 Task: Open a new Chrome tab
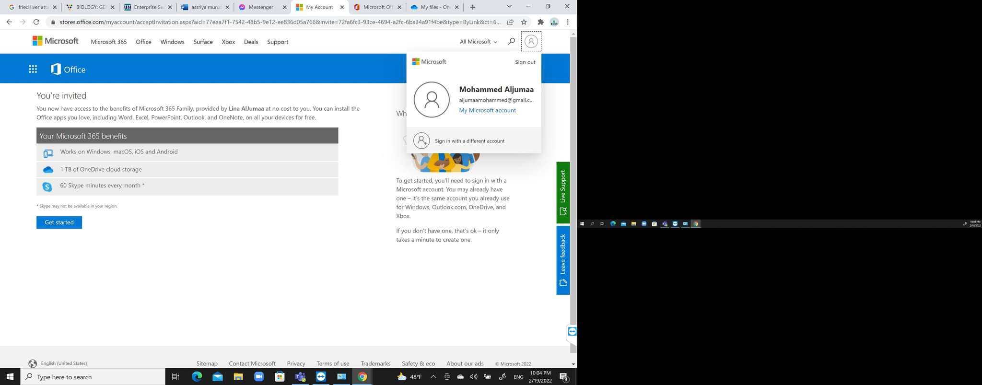click(x=473, y=7)
